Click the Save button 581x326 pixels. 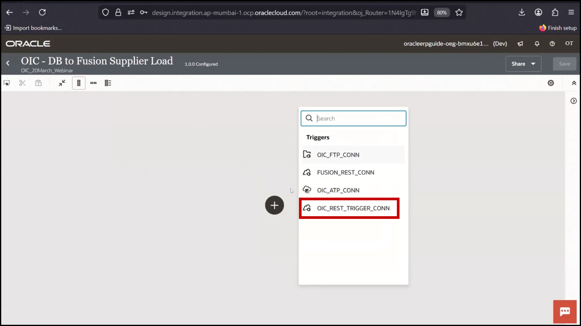[x=565, y=64]
